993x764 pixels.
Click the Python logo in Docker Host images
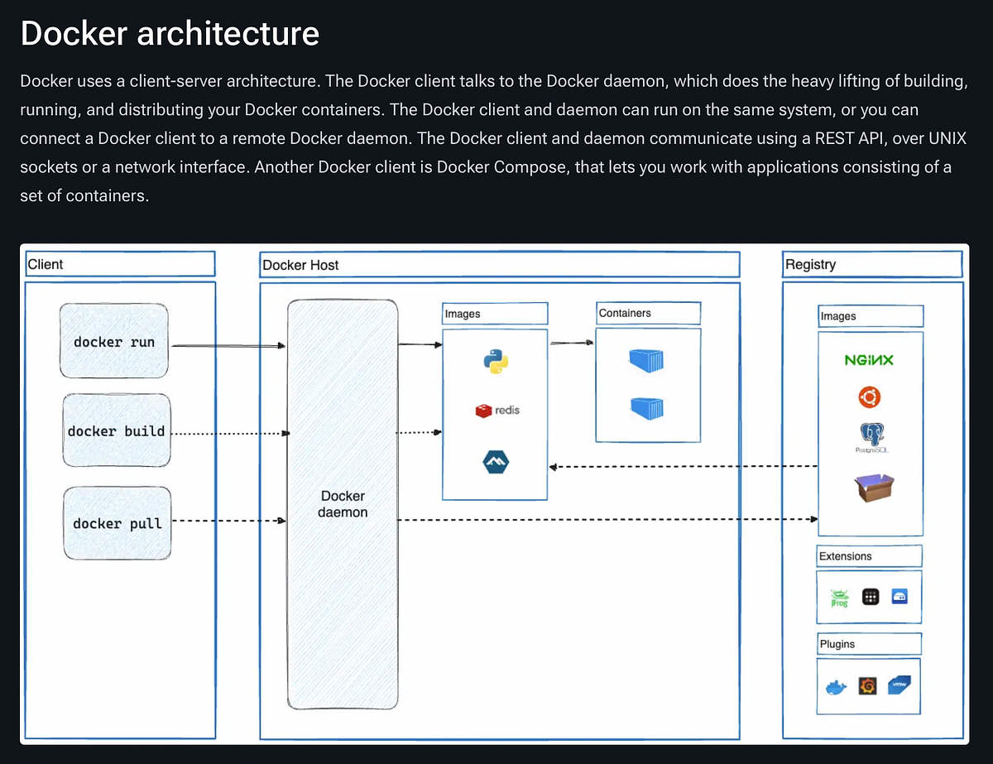coord(495,361)
